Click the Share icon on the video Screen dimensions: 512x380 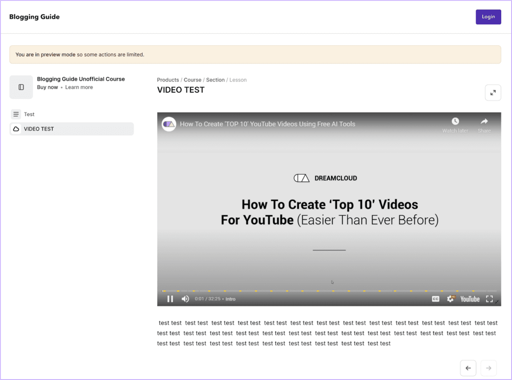484,121
